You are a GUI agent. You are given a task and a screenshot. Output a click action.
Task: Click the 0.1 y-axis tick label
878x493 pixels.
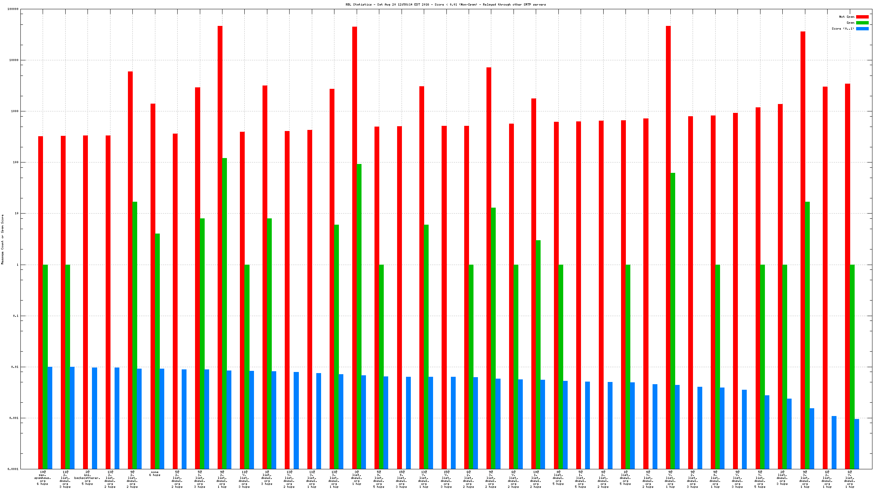16,316
